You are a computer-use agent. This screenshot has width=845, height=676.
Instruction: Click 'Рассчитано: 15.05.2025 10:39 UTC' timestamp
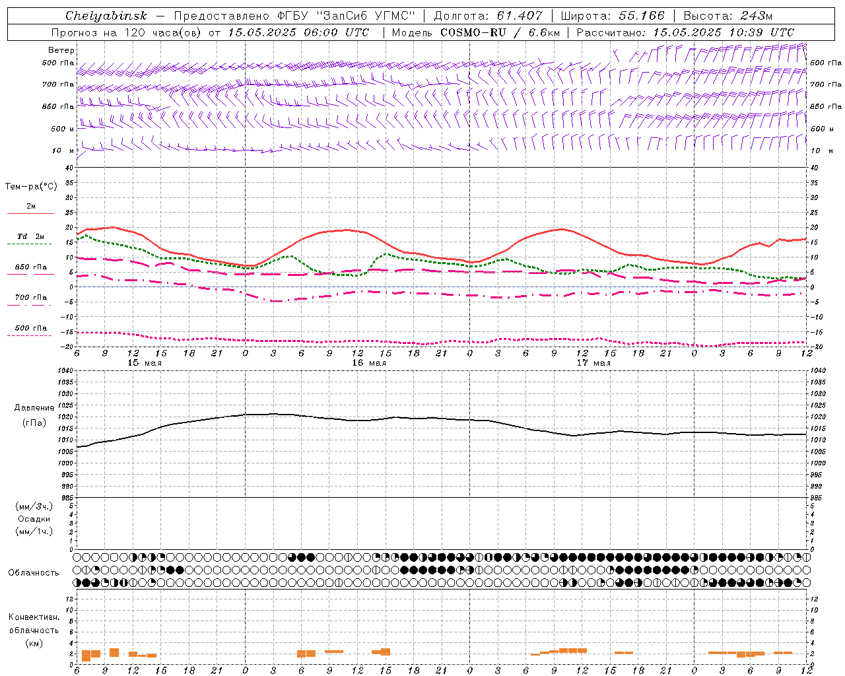685,32
